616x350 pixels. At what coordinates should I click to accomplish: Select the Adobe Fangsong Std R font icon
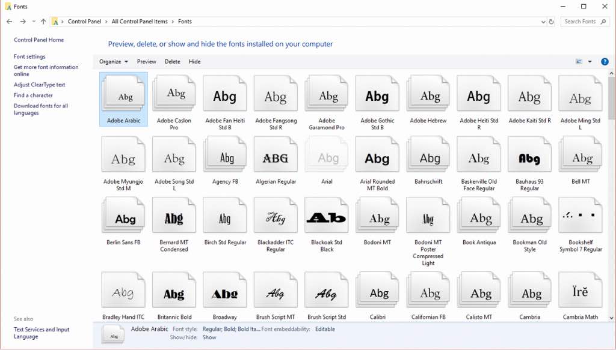(x=276, y=94)
